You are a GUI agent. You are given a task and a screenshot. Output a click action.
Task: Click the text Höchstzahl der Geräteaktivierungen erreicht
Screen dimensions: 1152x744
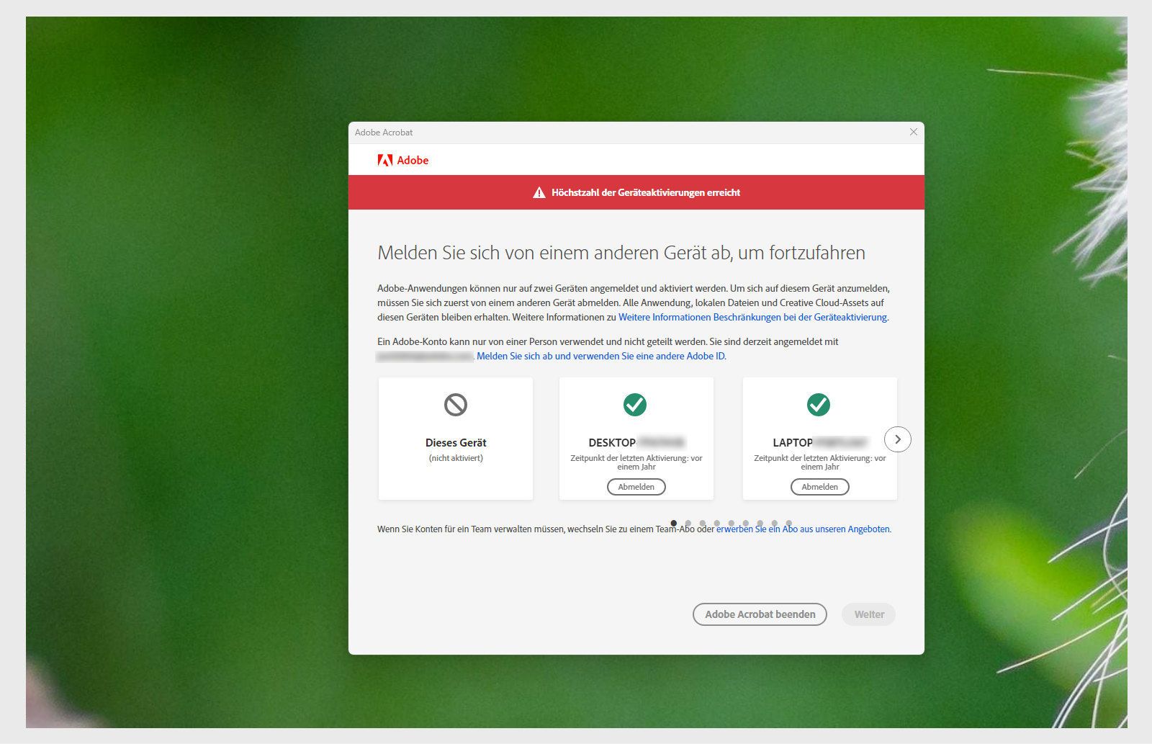click(646, 192)
